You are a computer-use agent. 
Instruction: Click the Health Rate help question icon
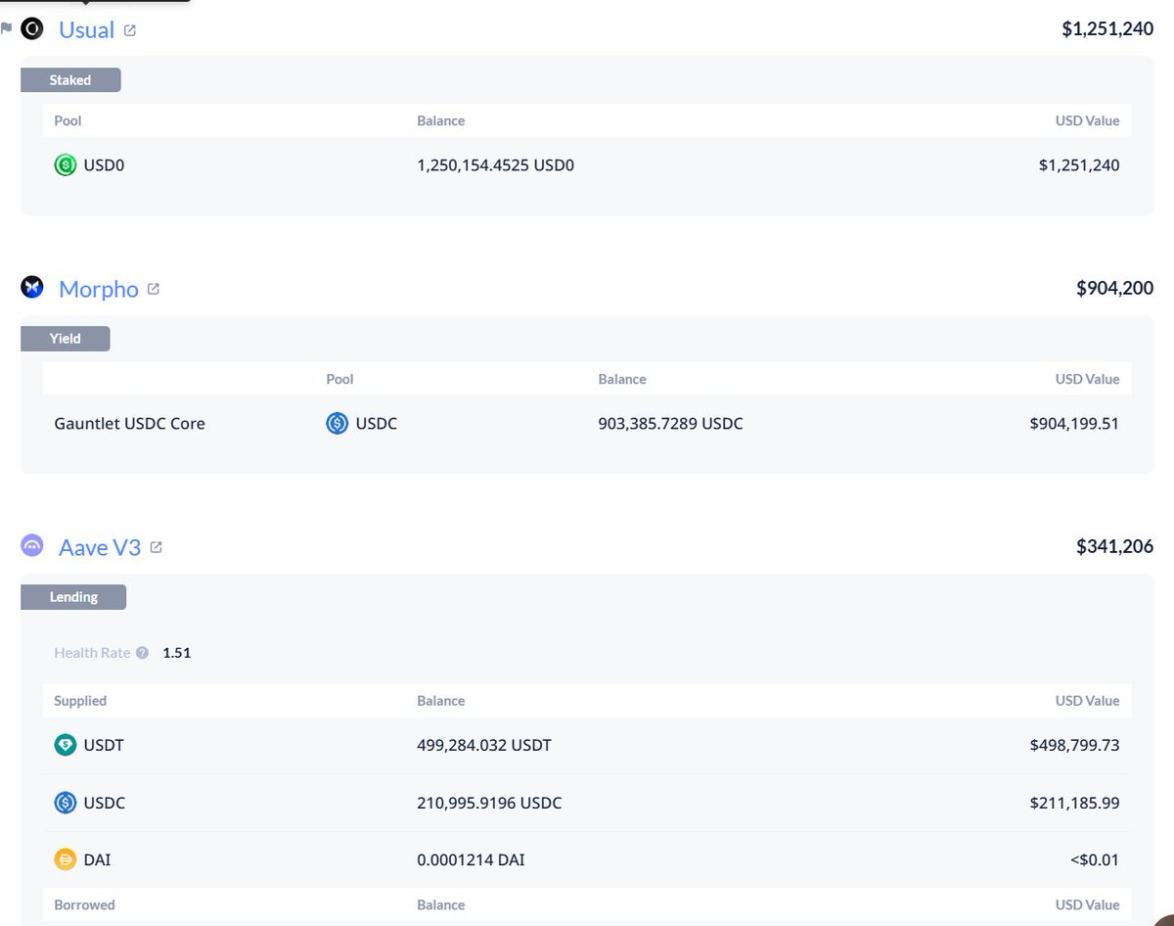(143, 653)
